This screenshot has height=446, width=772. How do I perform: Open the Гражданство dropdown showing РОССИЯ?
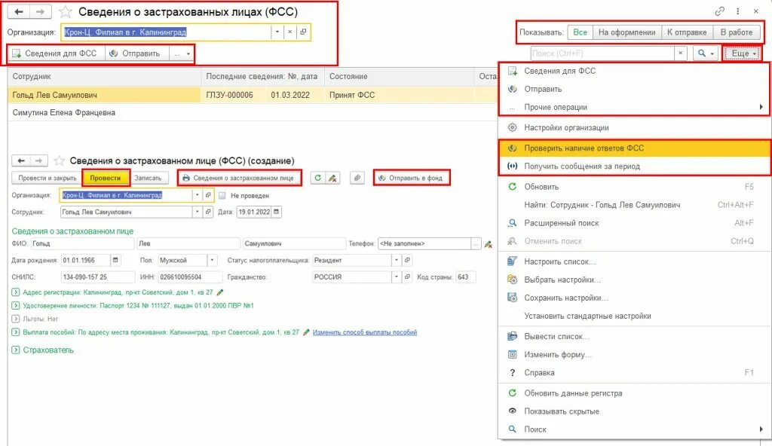point(397,276)
